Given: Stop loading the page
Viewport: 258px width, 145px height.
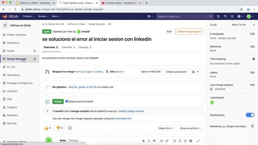Looking at the screenshot, I should 15,9.
